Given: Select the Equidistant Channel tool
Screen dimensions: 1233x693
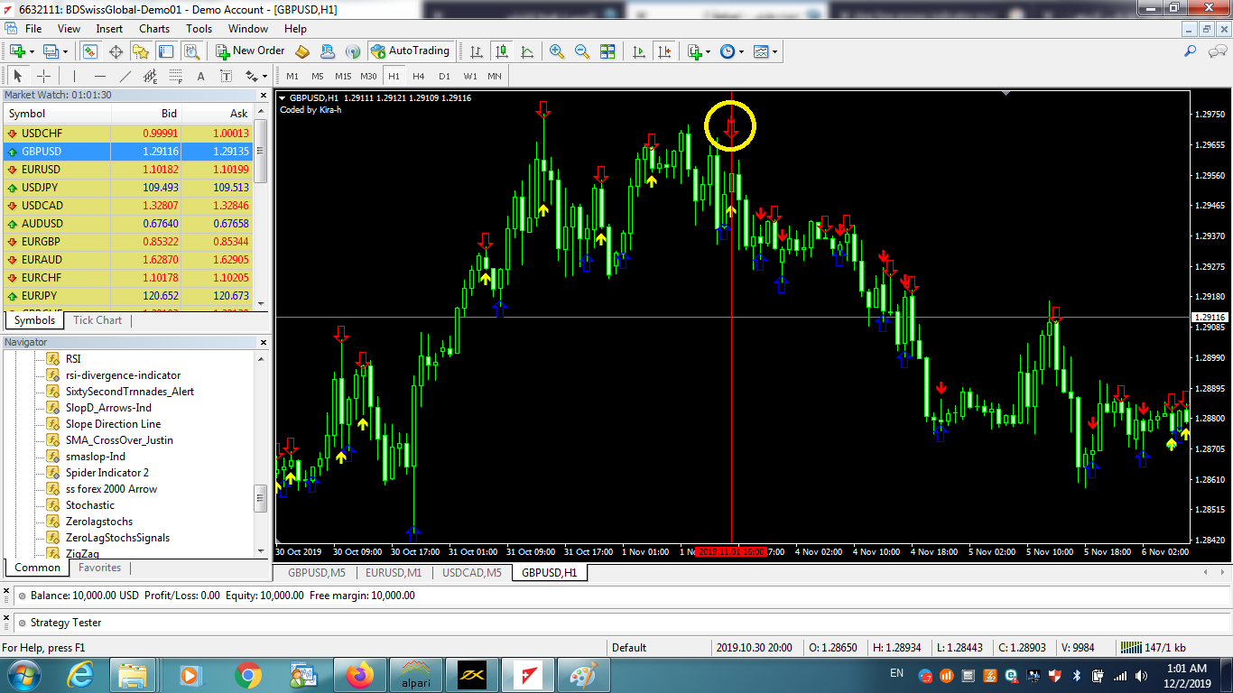Looking at the screenshot, I should click(150, 76).
